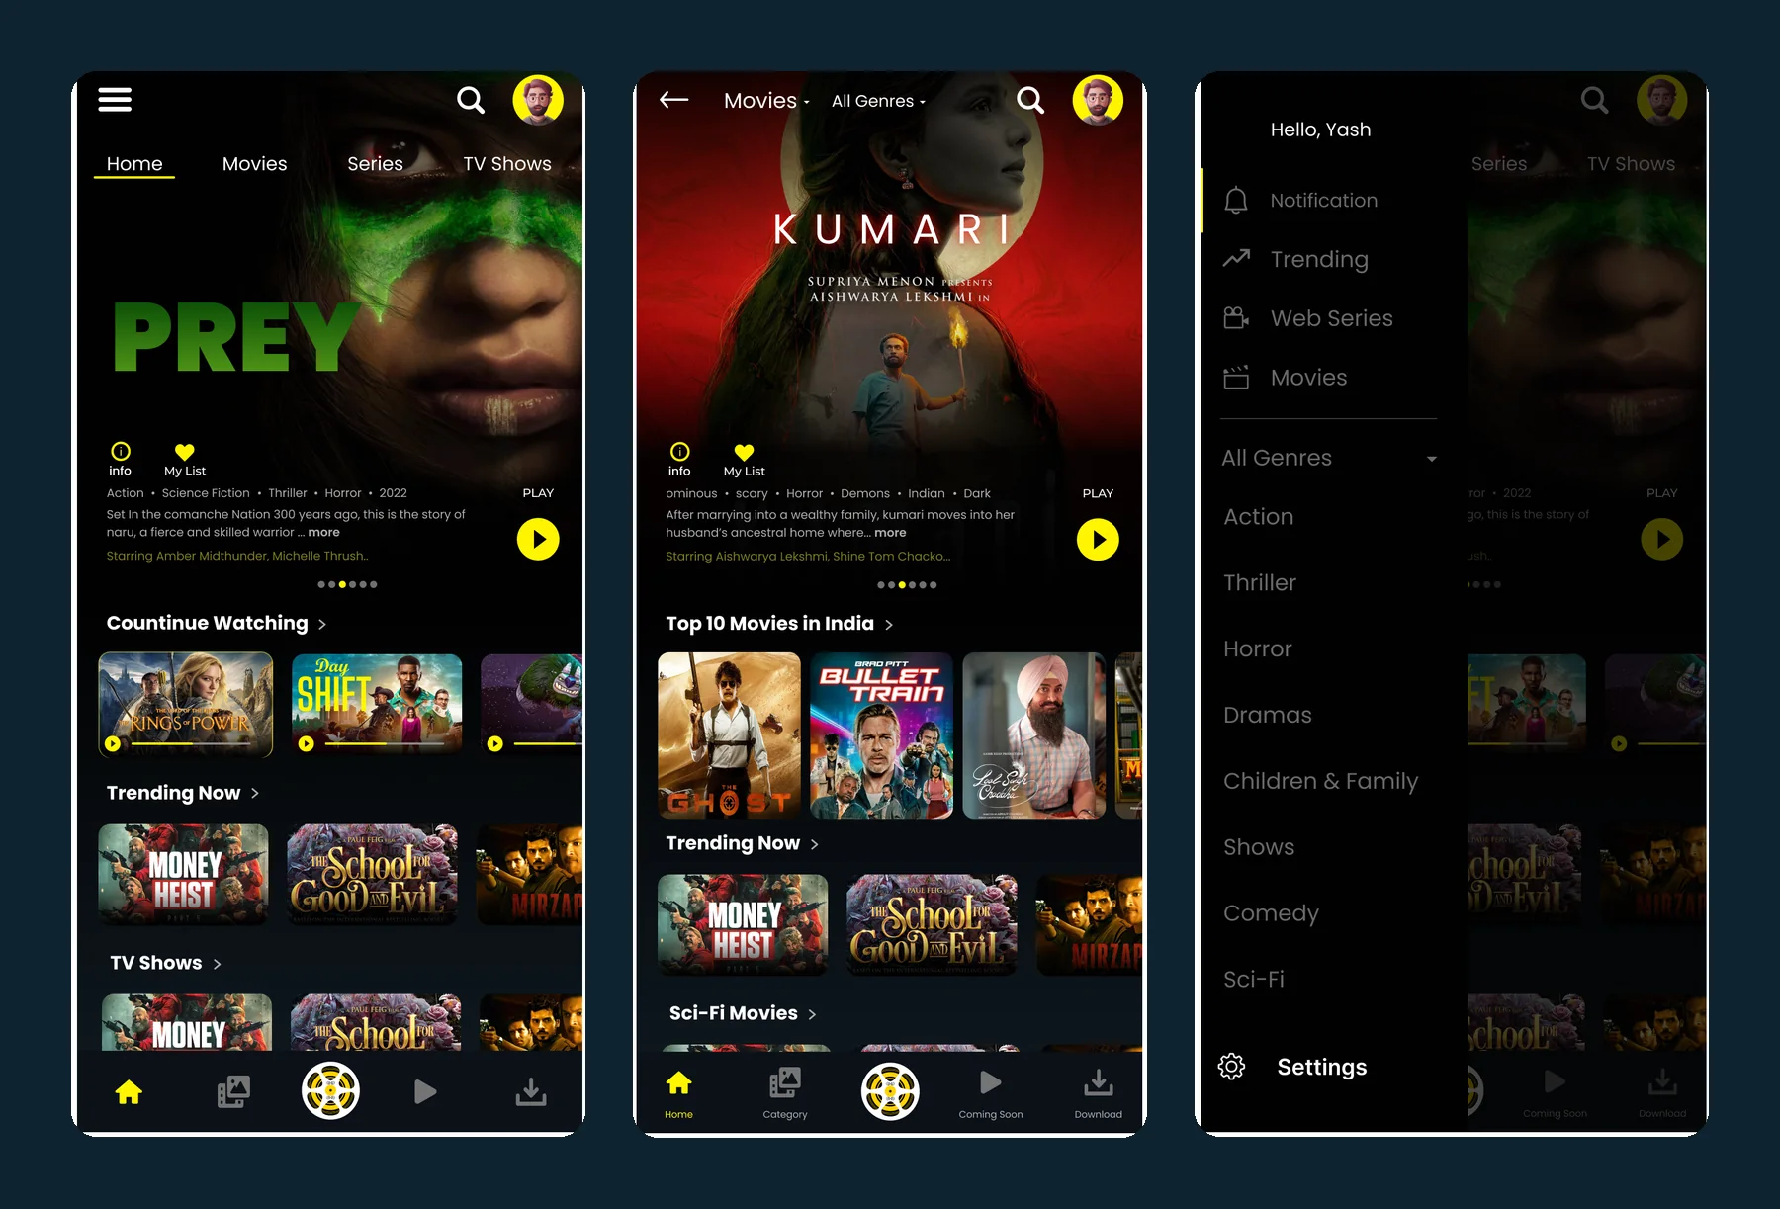Go back using arrow on Movies screen
Image resolution: width=1780 pixels, height=1209 pixels.
point(674,99)
